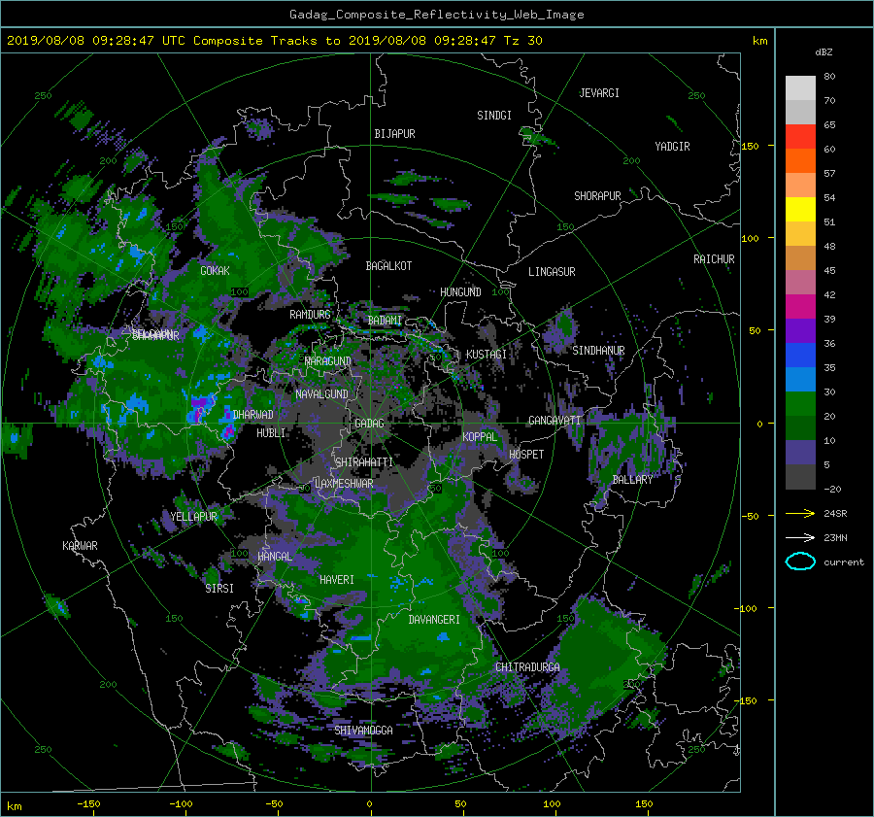This screenshot has height=817, width=874.
Task: Click the SHIVAMOGGA city label
Action: (x=363, y=731)
